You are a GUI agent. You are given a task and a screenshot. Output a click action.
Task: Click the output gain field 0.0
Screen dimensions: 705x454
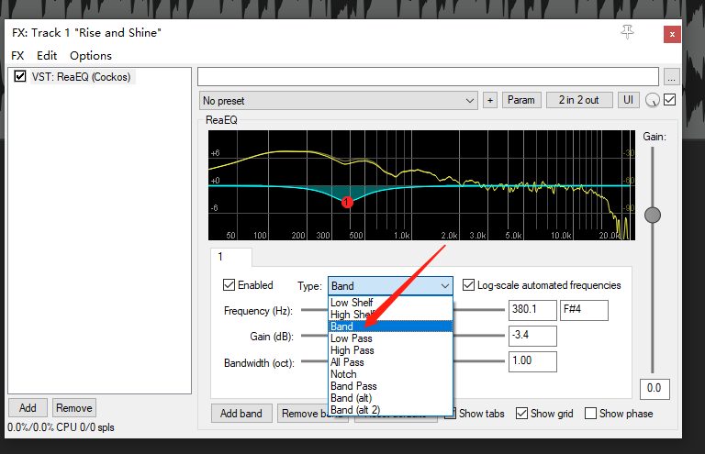[655, 389]
